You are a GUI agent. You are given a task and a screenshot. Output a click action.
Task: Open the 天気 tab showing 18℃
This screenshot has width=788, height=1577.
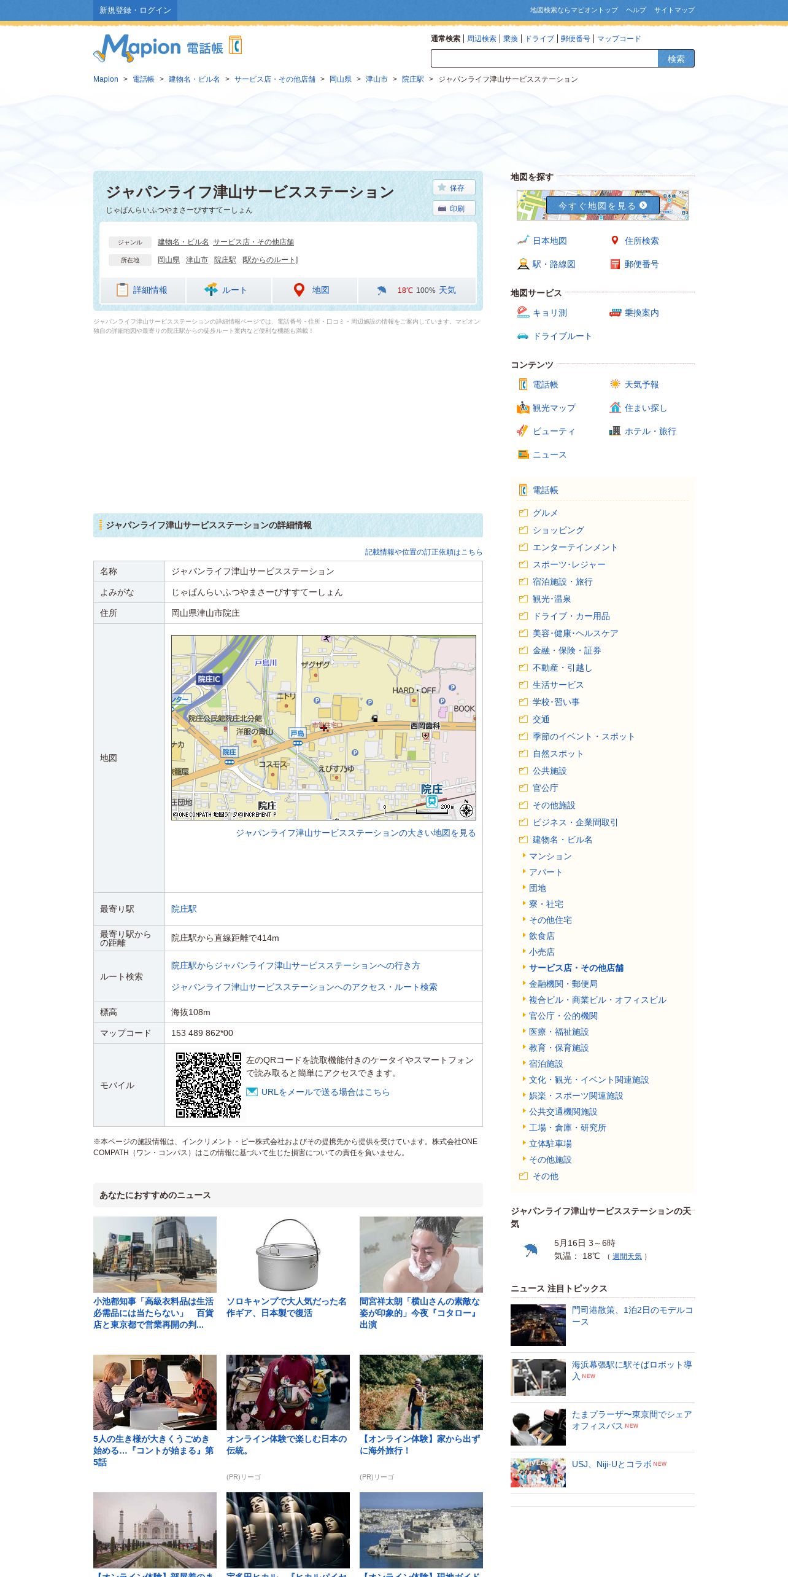[x=417, y=290]
